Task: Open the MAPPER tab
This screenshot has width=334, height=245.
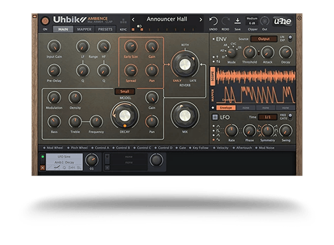Action: (84, 29)
